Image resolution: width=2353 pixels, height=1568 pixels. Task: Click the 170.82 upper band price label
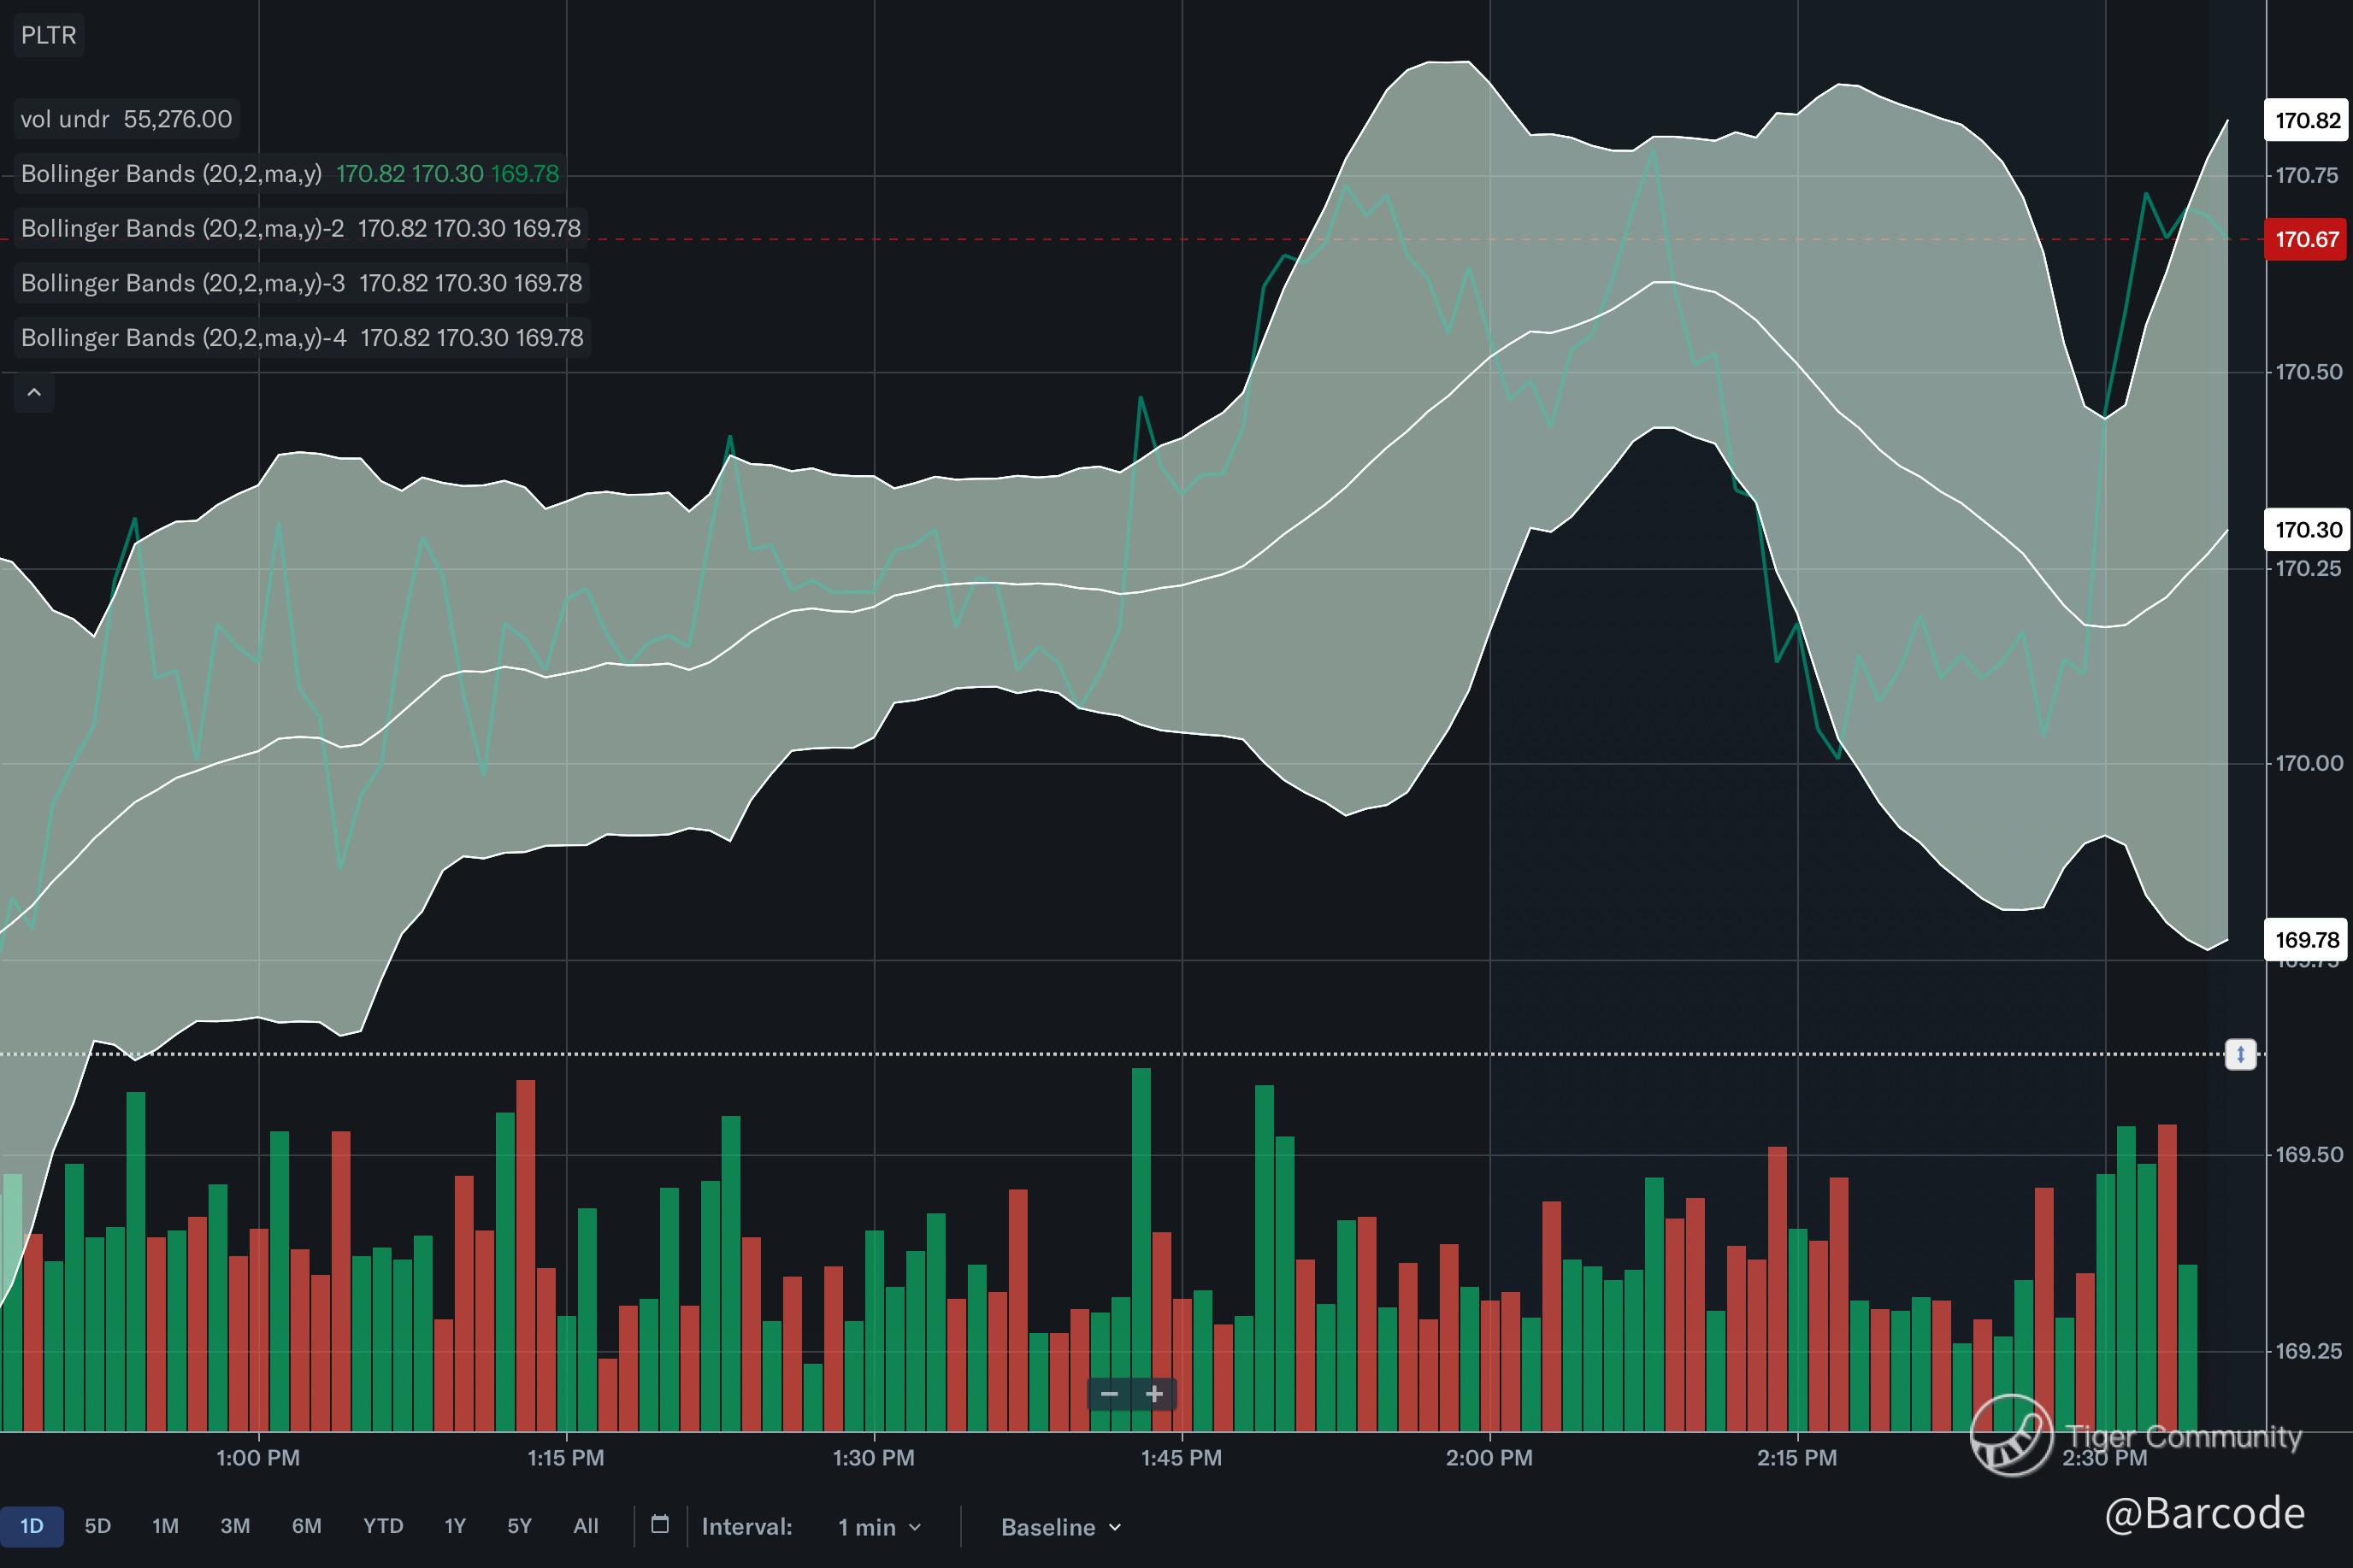(x=2306, y=121)
